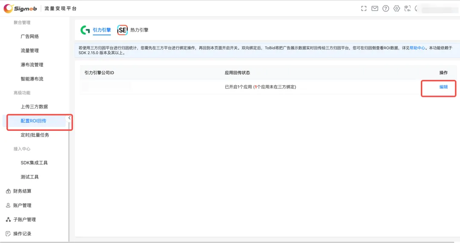Viewport: 460px width, 243px height.
Task: Open settings with the gear icon
Action: pyautogui.click(x=397, y=8)
